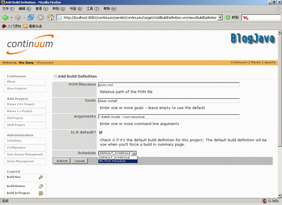Open the 工具 (T) menu
The image size is (282, 205).
[x=93, y=9]
